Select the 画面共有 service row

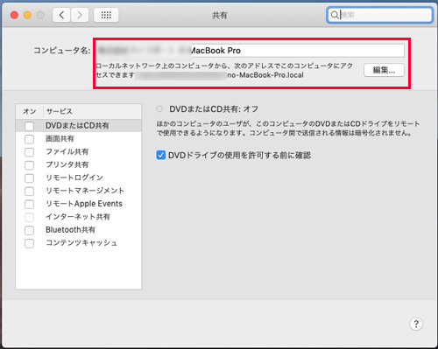pyautogui.click(x=79, y=139)
